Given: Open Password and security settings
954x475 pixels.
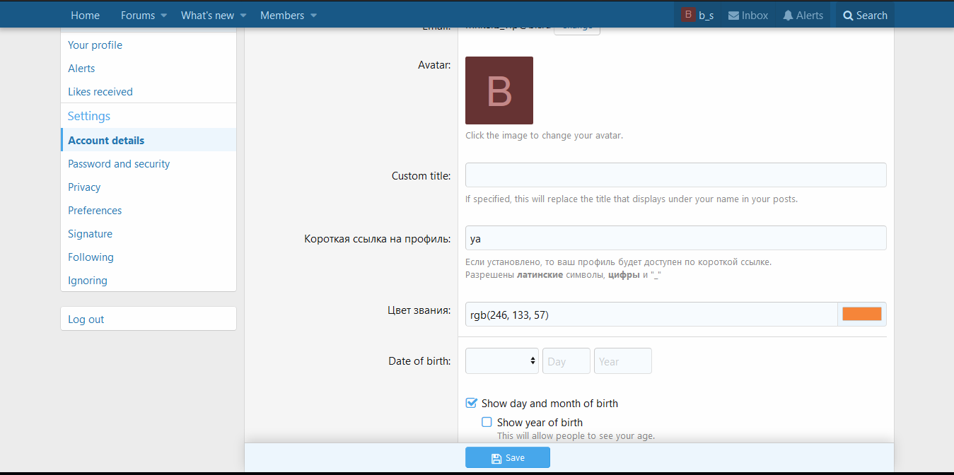Looking at the screenshot, I should (119, 163).
